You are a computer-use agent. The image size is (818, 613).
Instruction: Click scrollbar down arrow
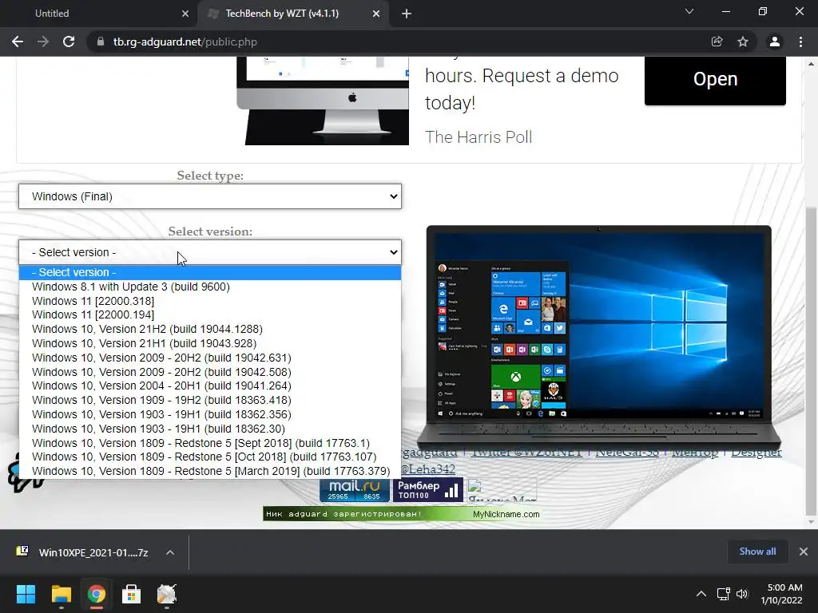point(812,522)
